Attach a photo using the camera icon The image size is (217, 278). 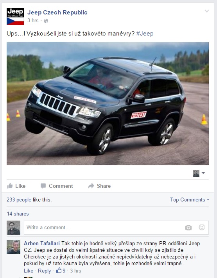[188, 228]
